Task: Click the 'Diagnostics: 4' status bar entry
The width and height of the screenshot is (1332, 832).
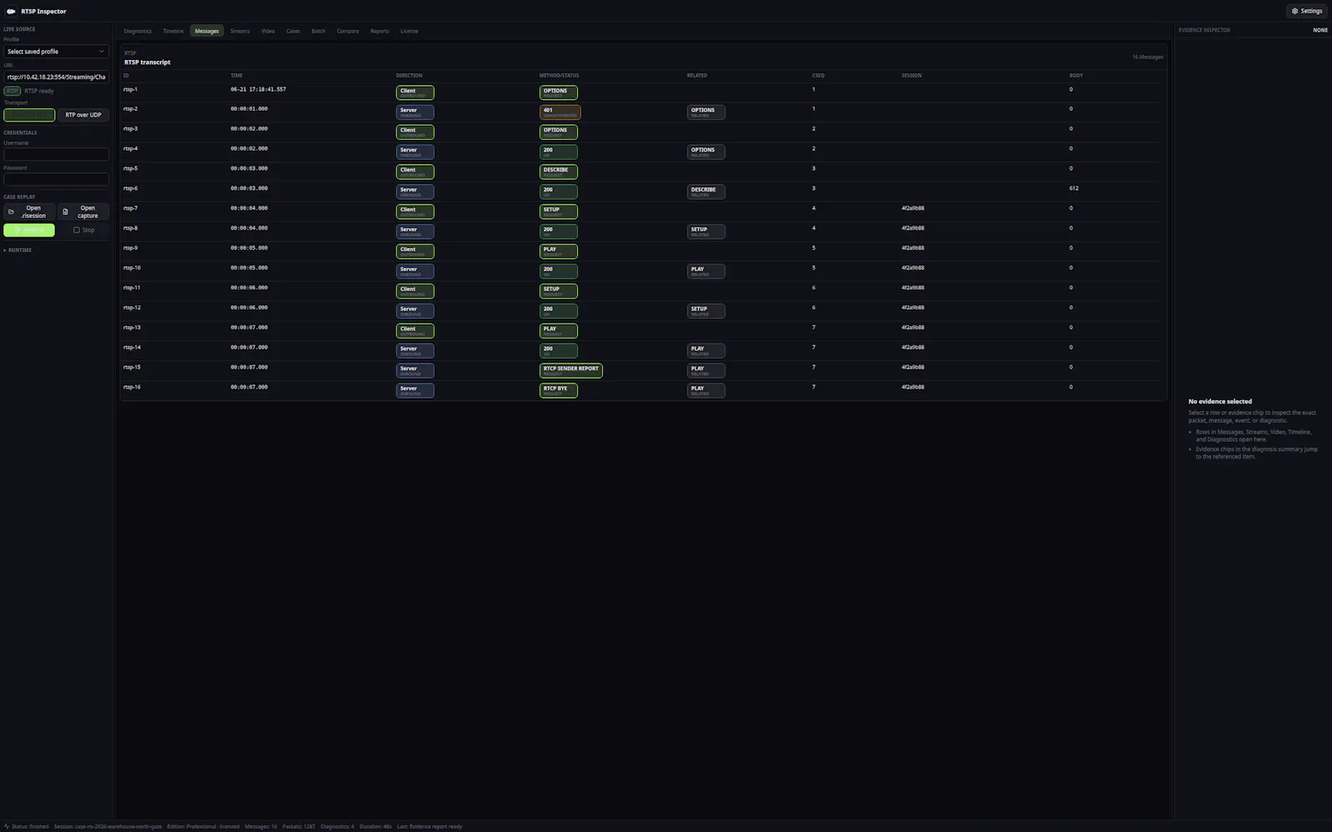Action: [x=337, y=826]
